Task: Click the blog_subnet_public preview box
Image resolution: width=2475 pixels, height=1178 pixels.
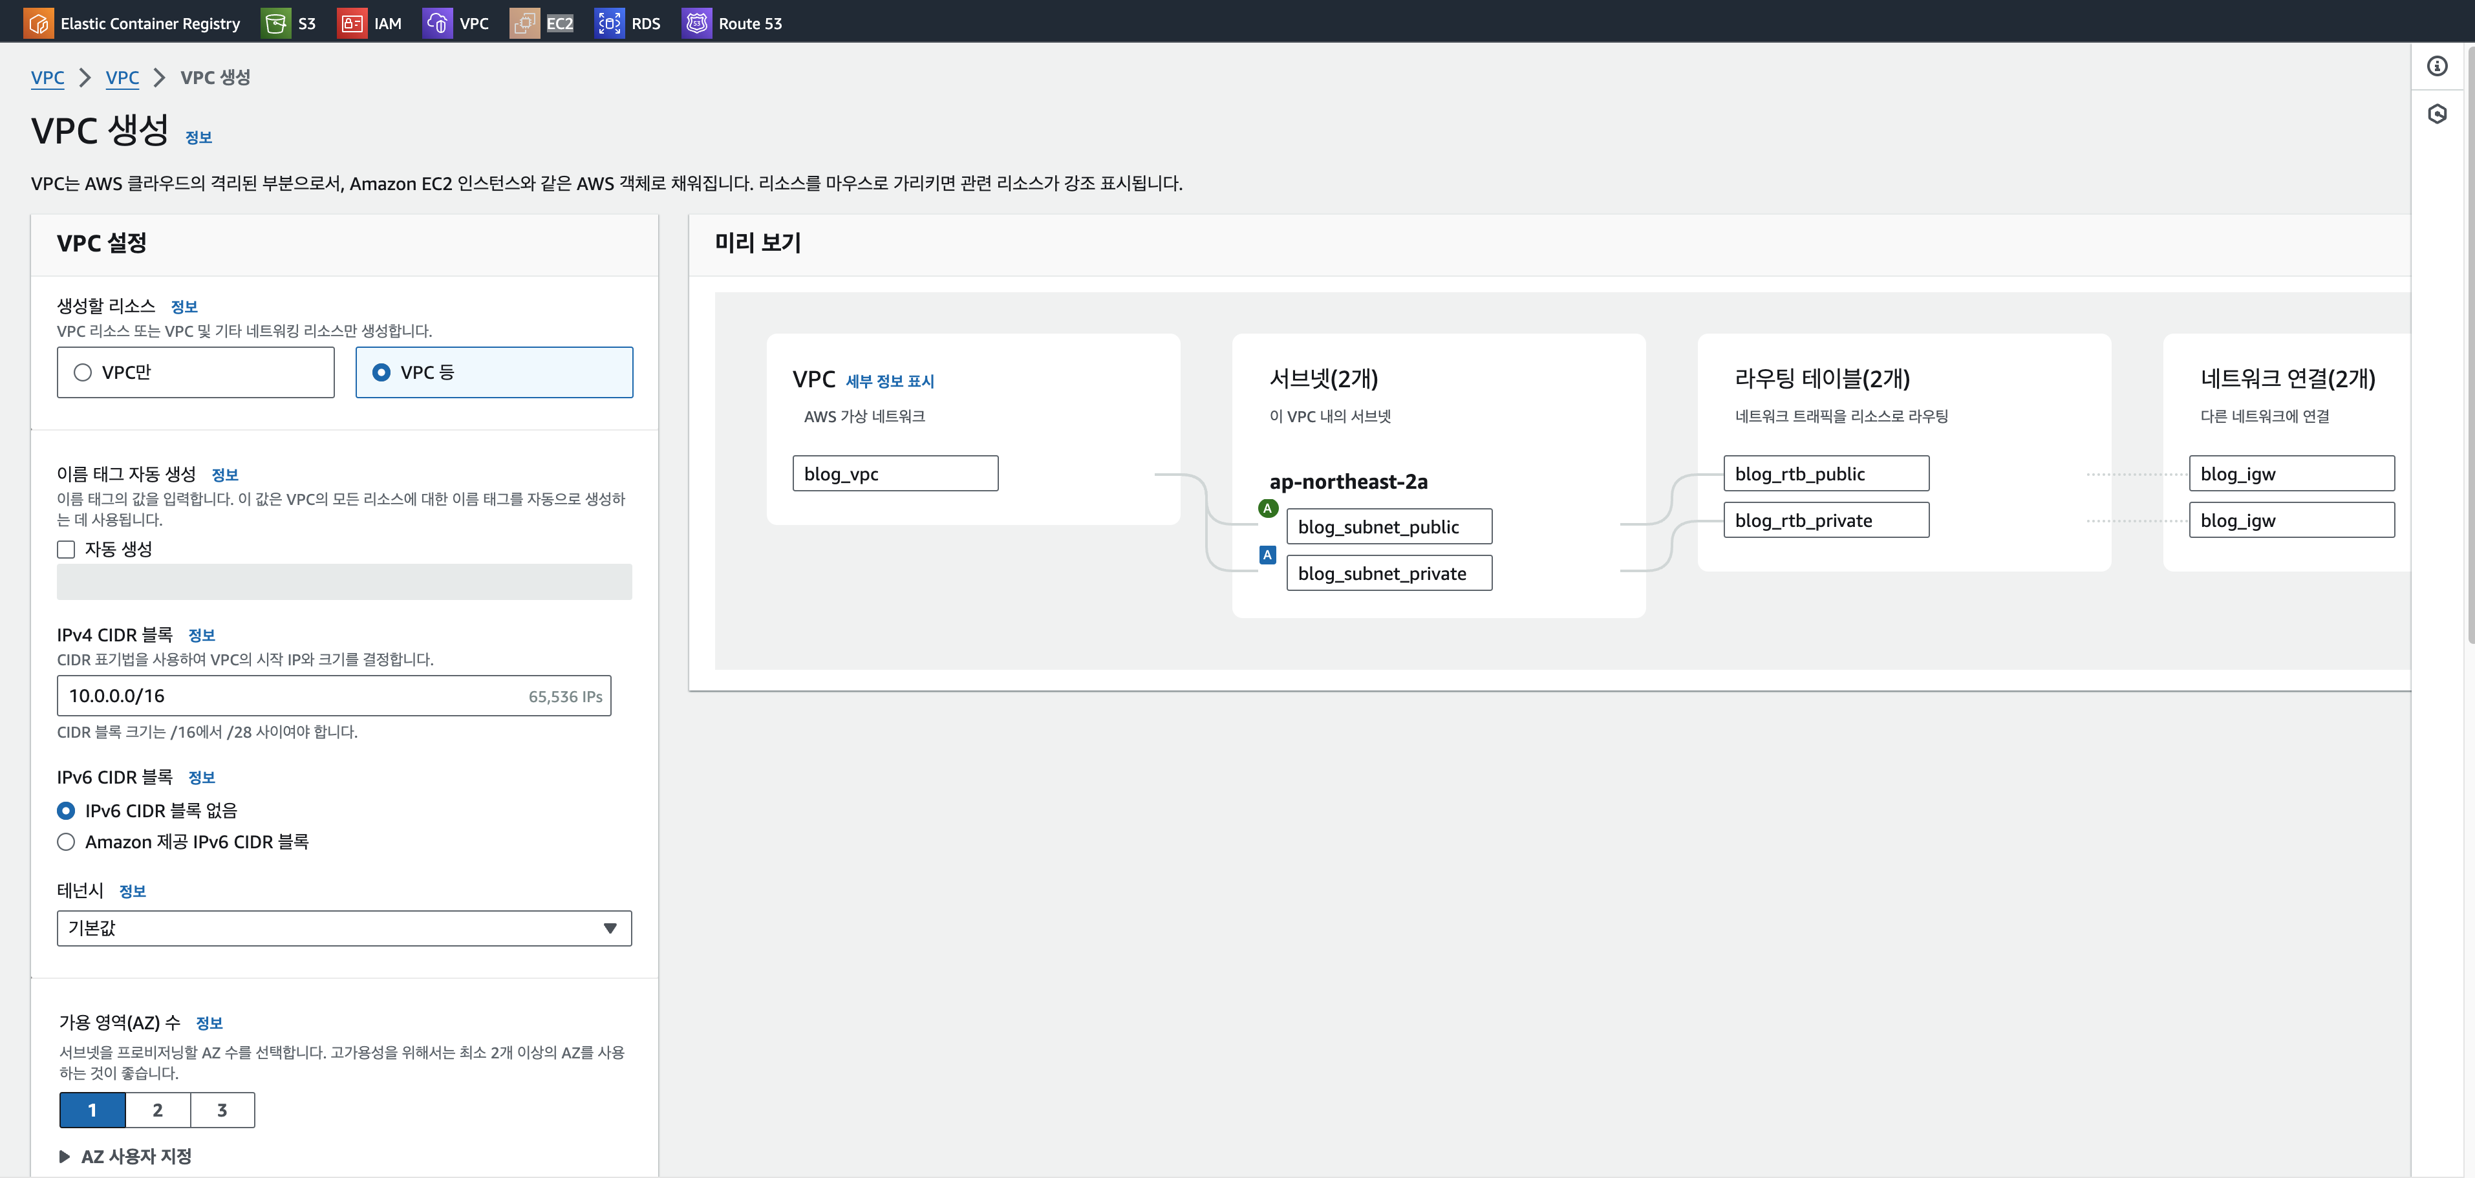Action: 1388,526
